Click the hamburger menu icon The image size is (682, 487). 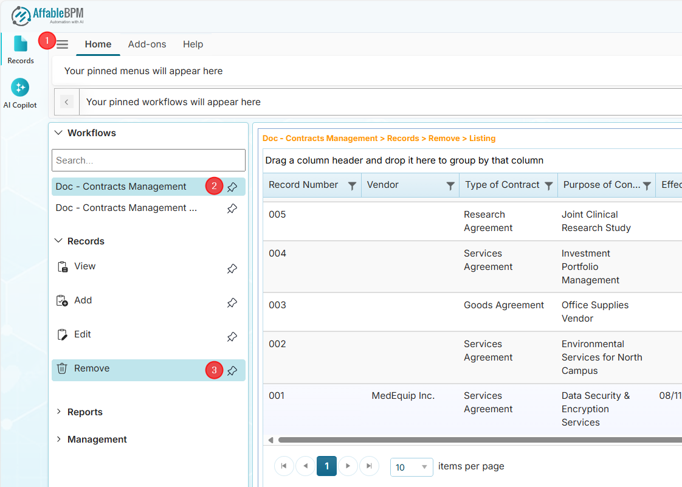(x=63, y=44)
